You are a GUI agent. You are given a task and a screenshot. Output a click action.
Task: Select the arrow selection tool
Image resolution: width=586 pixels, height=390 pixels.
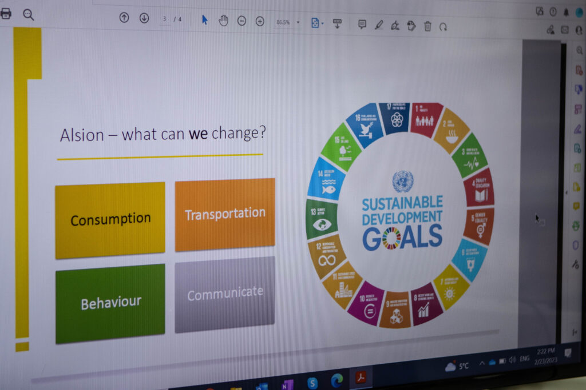[204, 20]
